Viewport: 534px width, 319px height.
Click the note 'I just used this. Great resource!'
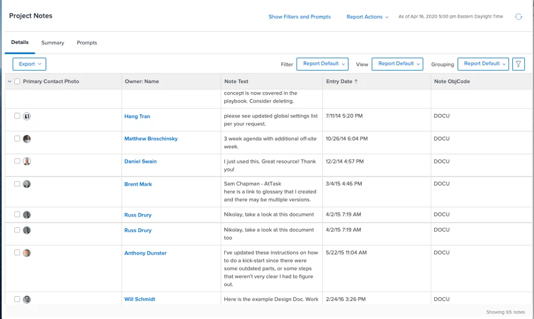(270, 165)
